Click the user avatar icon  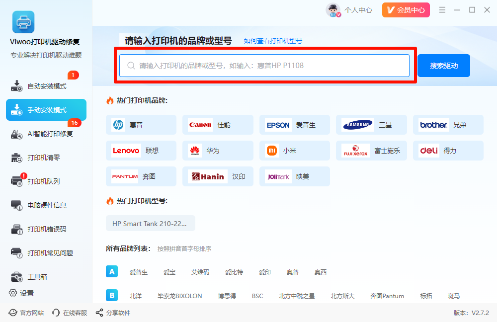pyautogui.click(x=333, y=10)
